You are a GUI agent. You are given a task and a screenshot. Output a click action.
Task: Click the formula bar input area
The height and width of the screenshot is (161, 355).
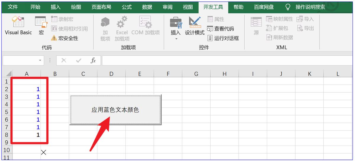tap(227, 61)
